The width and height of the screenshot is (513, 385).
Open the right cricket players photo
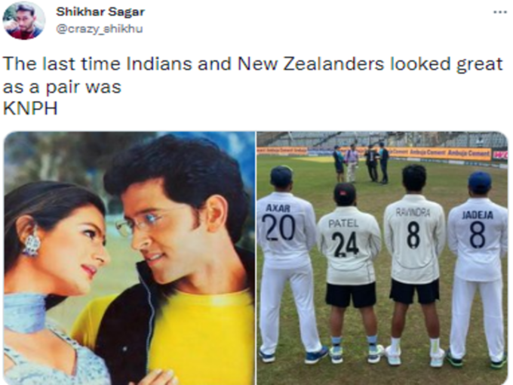[382, 258]
